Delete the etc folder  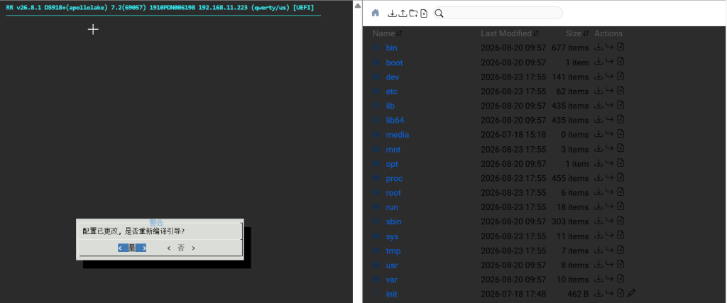tap(621, 91)
